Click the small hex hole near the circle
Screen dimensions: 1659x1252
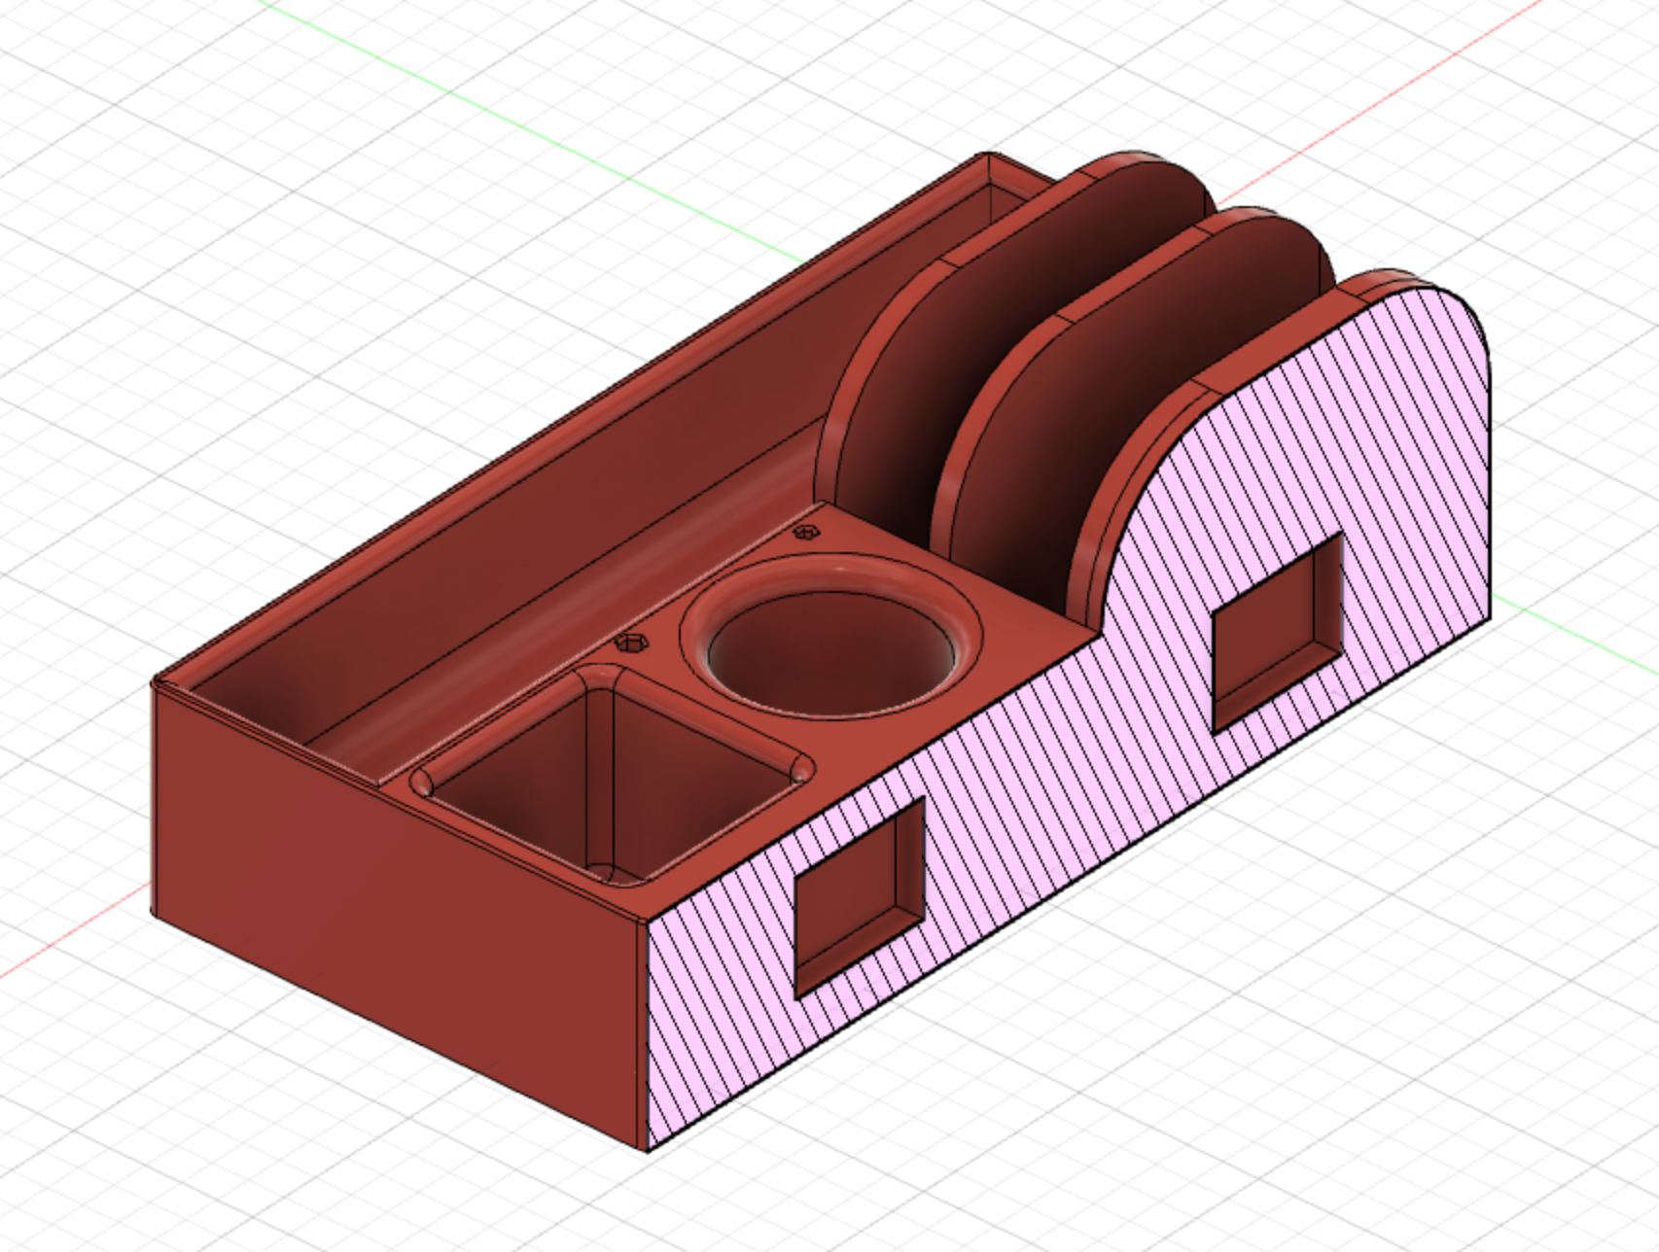pos(804,532)
